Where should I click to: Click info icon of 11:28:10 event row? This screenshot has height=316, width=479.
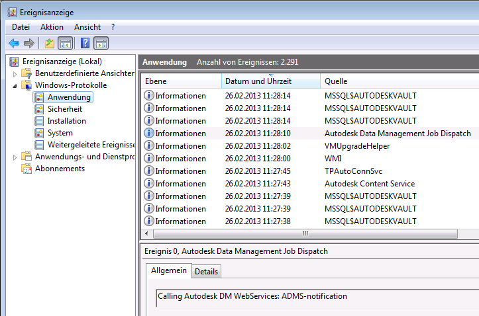[x=149, y=133]
